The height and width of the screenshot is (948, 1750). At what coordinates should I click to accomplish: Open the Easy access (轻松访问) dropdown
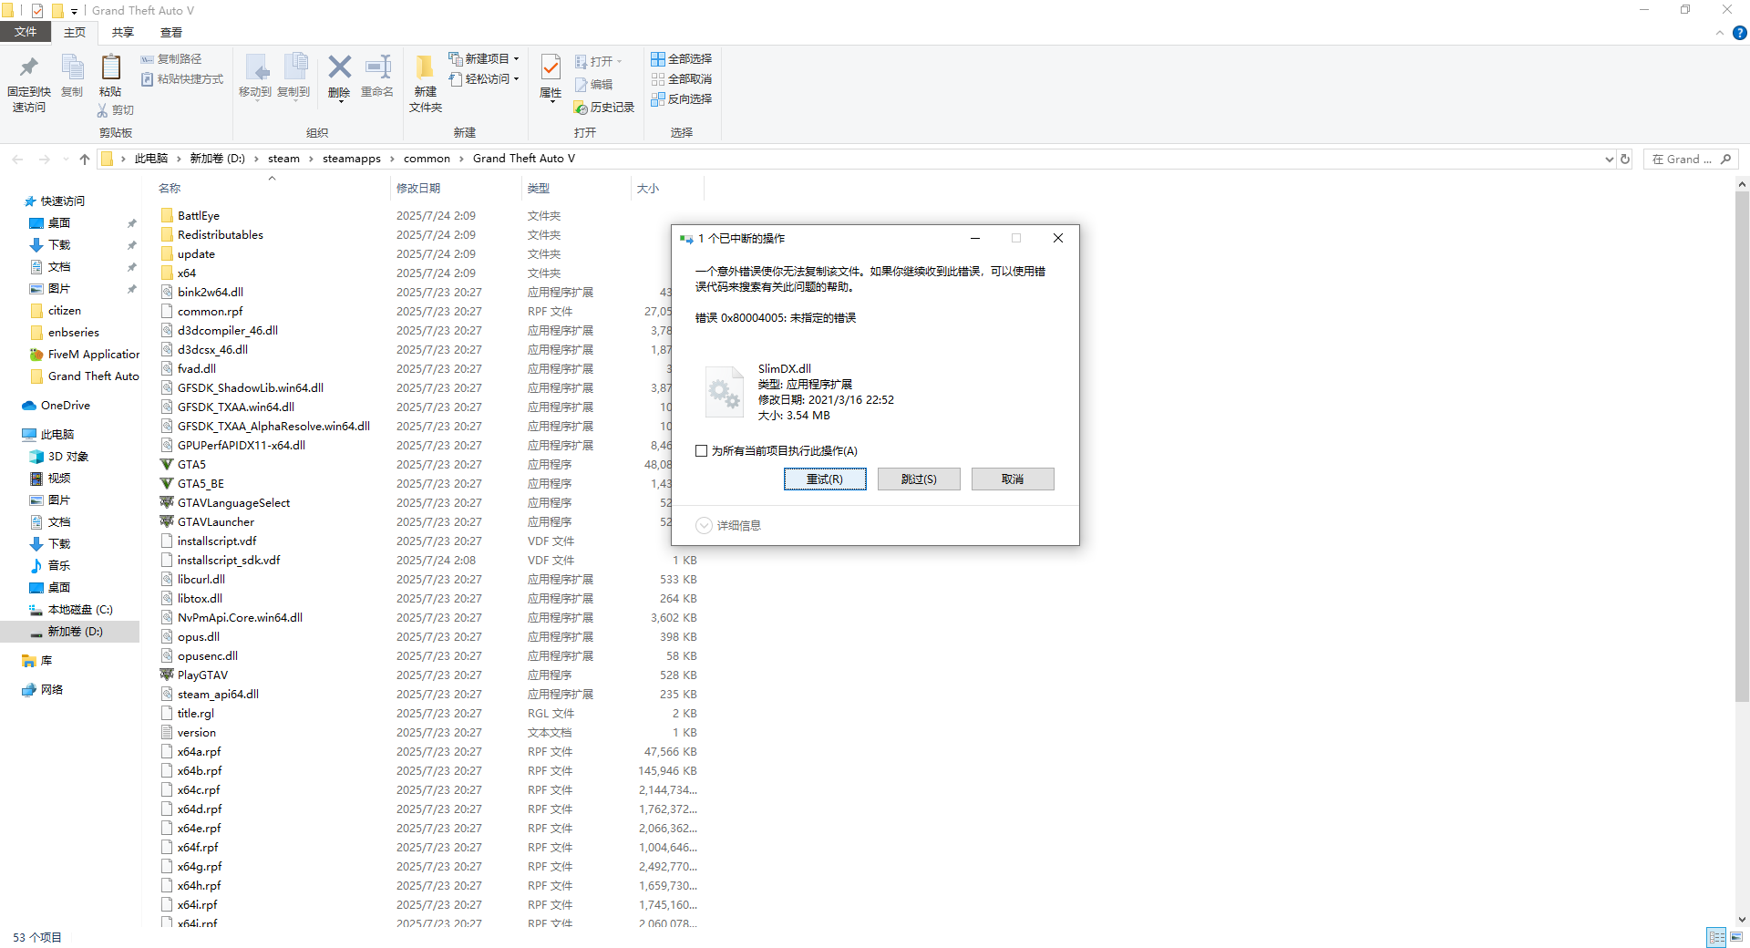[484, 79]
